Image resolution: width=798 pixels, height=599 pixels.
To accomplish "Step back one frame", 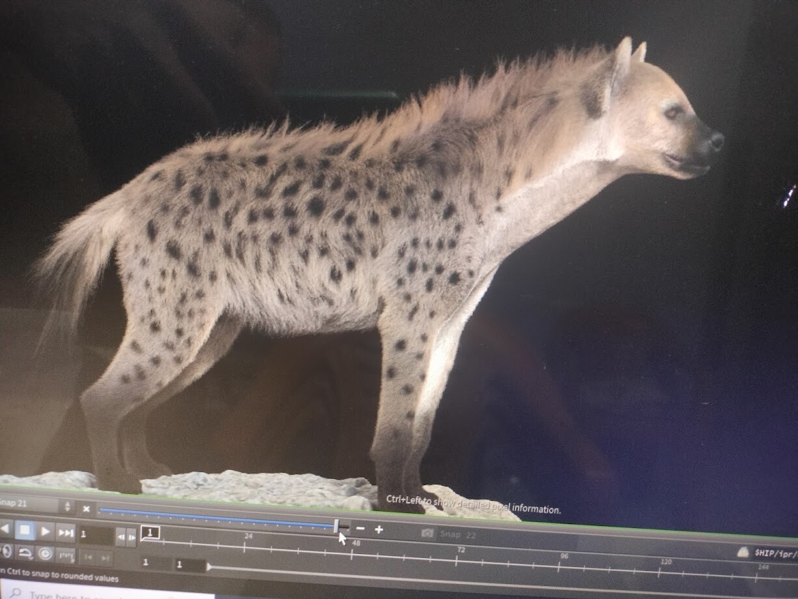I will point(122,536).
